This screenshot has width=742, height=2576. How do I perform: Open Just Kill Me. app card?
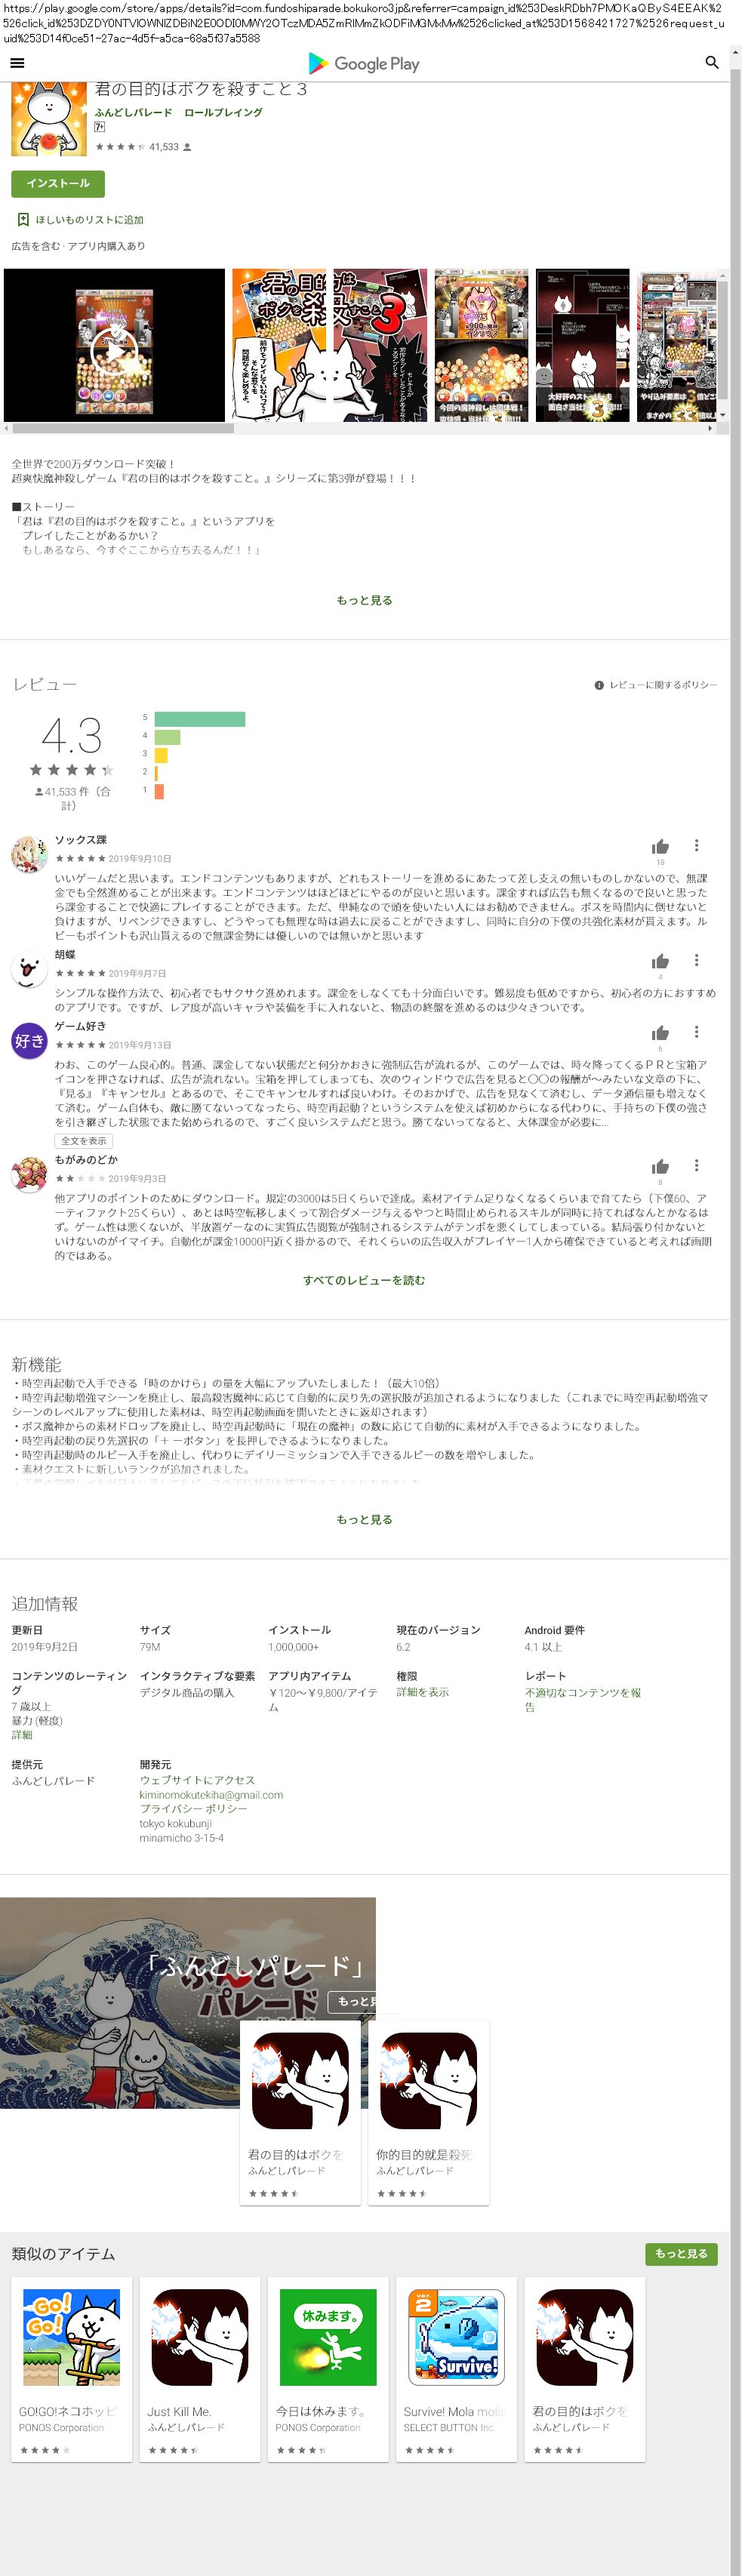click(199, 2369)
